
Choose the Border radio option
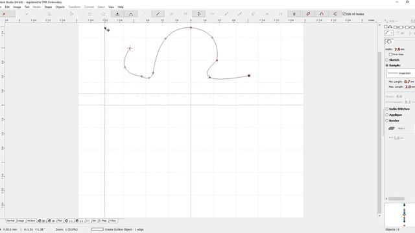tap(387, 120)
